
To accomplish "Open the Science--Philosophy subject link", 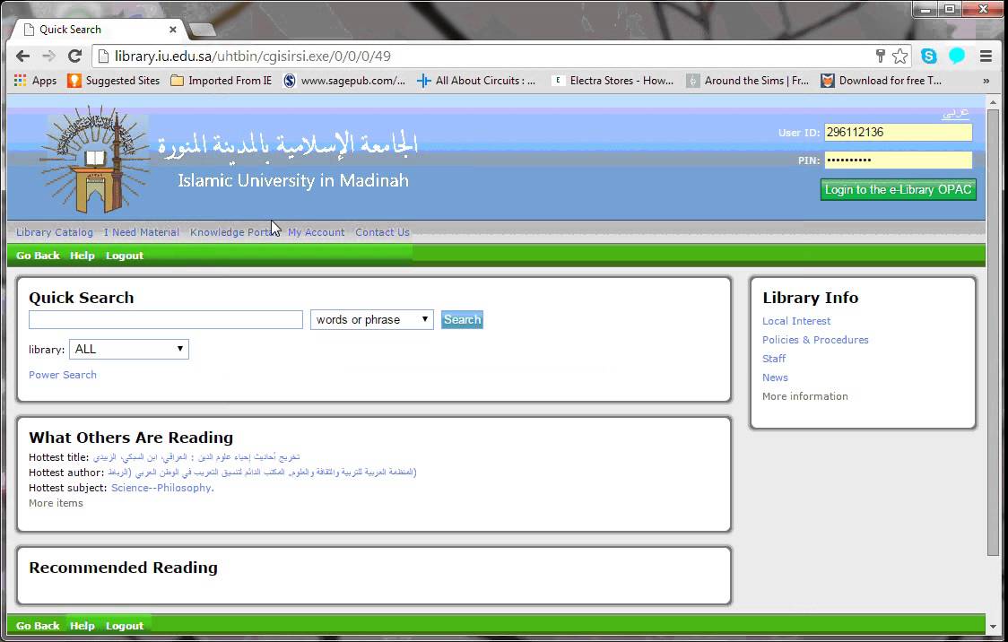I will click(162, 488).
